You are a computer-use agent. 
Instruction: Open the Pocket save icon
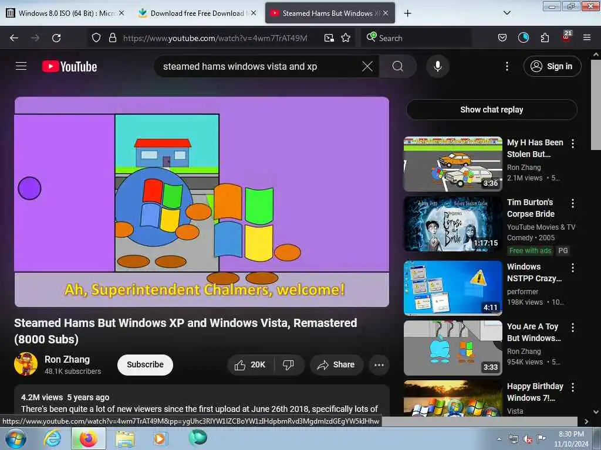(502, 37)
